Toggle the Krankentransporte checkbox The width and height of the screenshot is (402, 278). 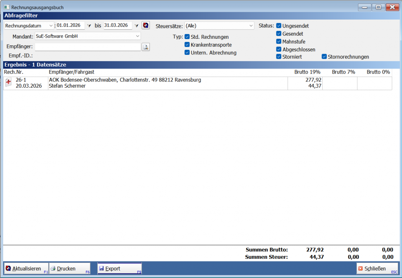point(187,45)
